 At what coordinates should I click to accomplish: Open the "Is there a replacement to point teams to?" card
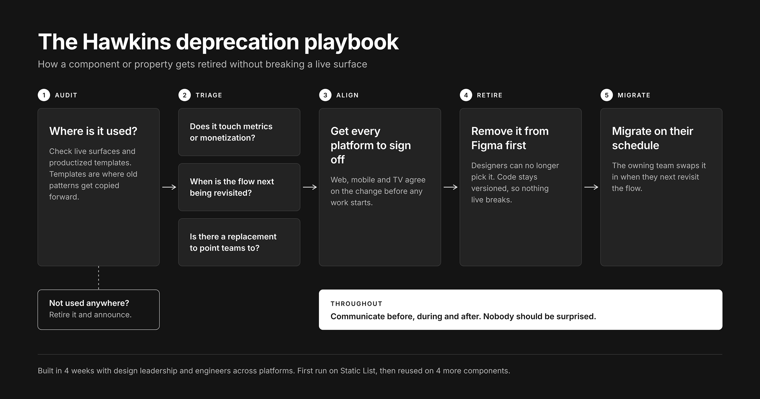(239, 242)
